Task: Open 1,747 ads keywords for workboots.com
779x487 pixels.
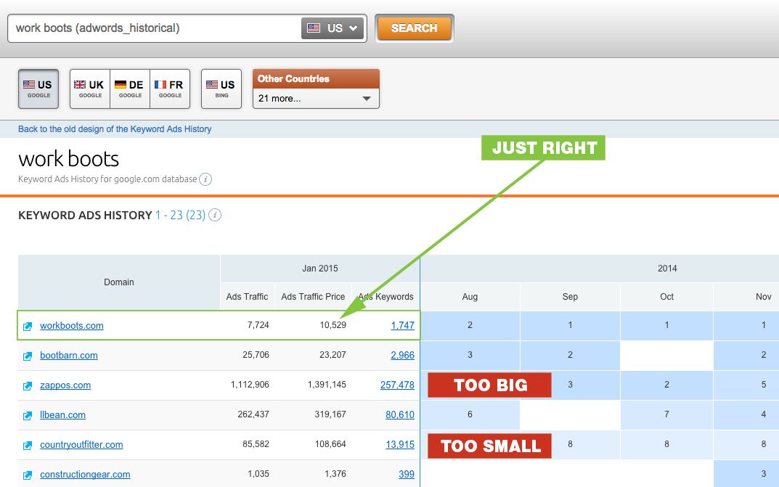Action: click(402, 326)
